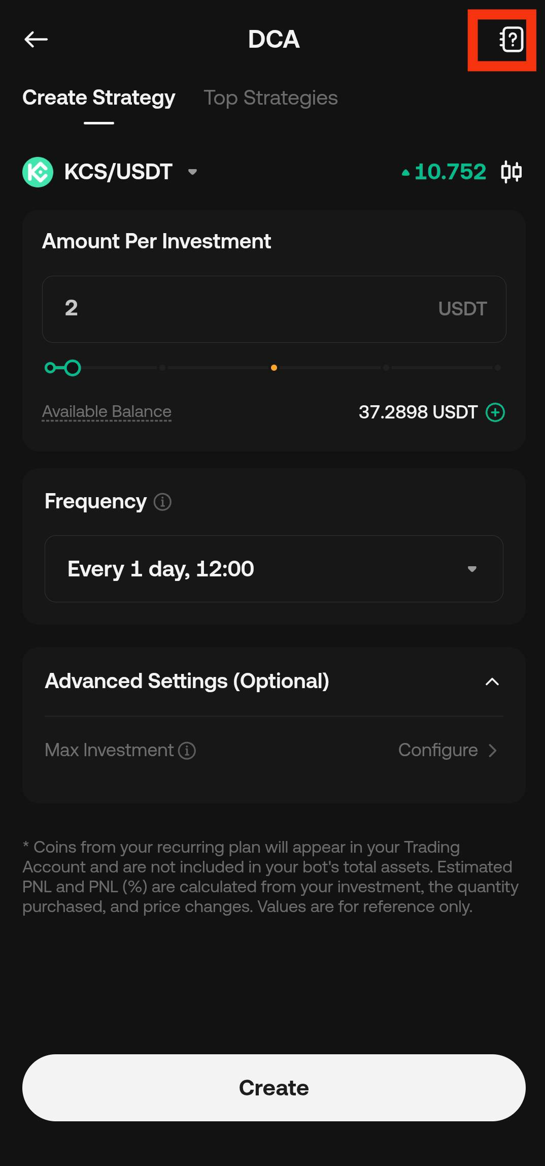Screen dimensions: 545x1166
Task: Tap Configure for Max Investment
Action: (447, 751)
